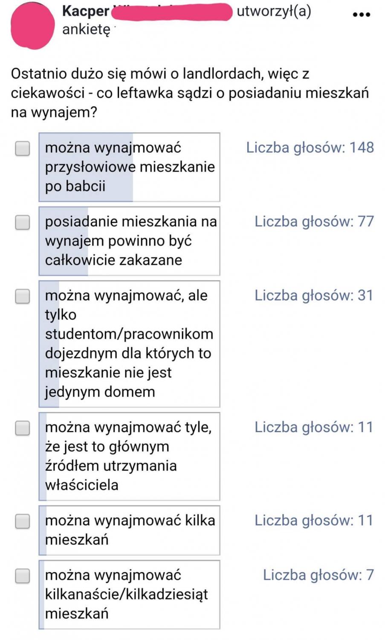The image size is (385, 640).
Task: Show voters for 'Liczba głosów: 31'
Action: click(314, 296)
